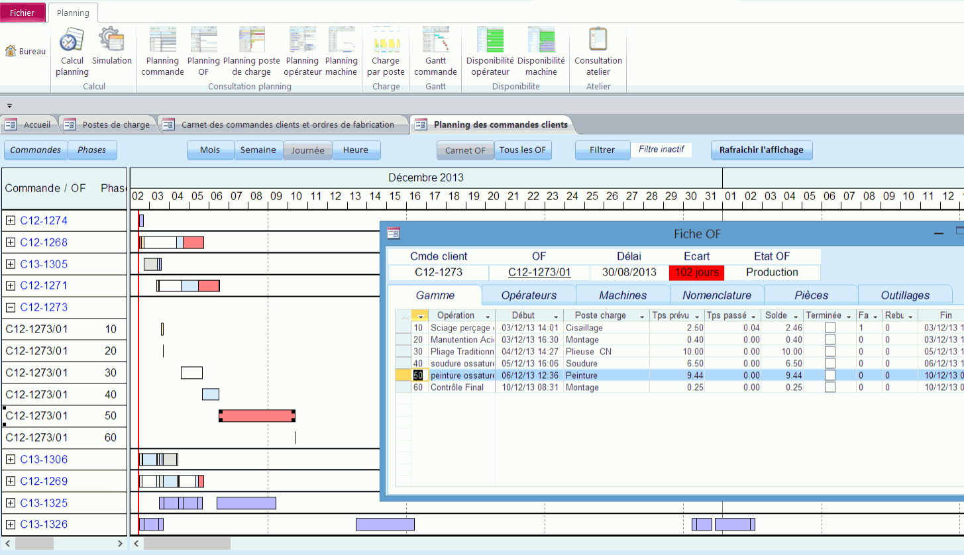Expand the C13-1306 order
964x555 pixels.
[x=12, y=459]
